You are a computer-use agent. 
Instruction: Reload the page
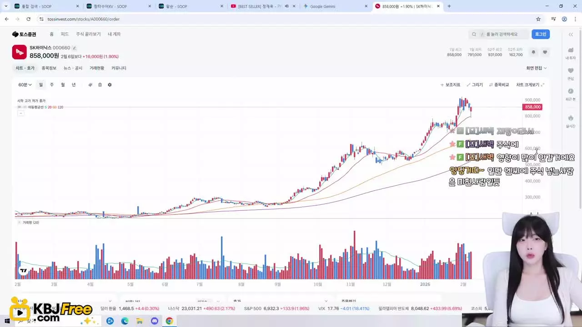pos(28,19)
